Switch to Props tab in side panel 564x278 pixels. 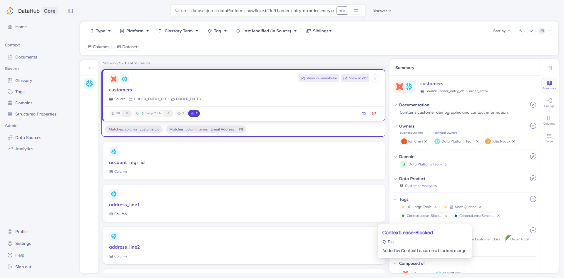click(549, 138)
